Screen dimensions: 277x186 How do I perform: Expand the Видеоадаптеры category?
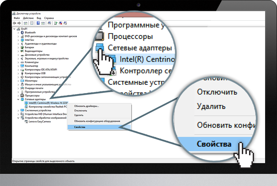(18, 51)
